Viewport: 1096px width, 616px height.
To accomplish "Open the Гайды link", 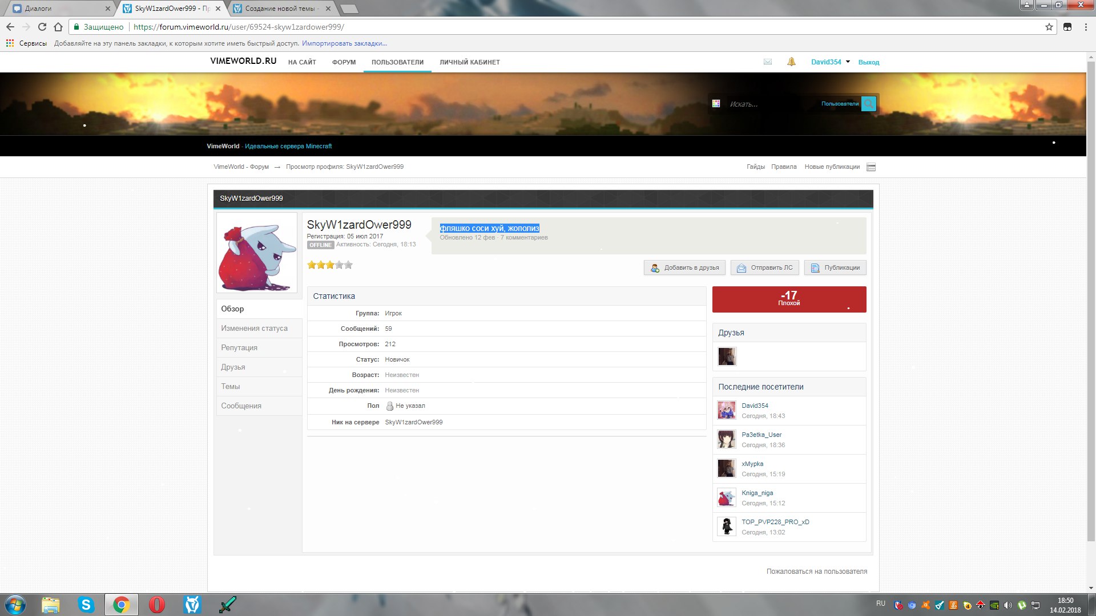I will coord(755,167).
